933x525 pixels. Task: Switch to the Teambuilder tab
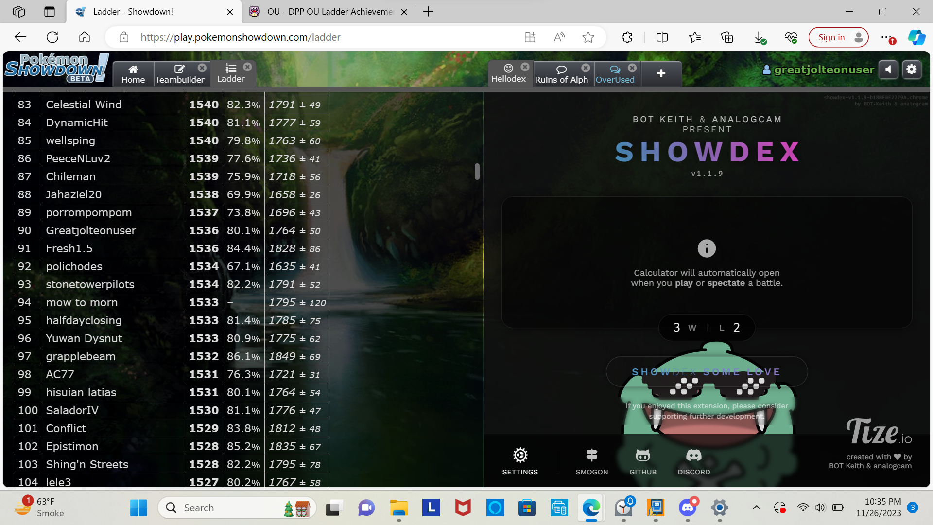point(179,74)
